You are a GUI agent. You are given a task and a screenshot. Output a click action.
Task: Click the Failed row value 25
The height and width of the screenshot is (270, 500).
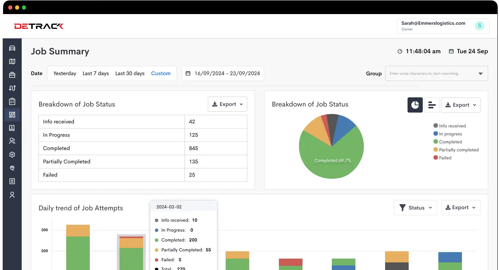click(192, 175)
